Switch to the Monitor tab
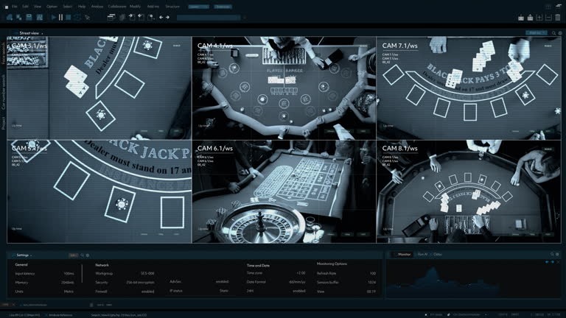This screenshot has width=566, height=318. tap(404, 255)
